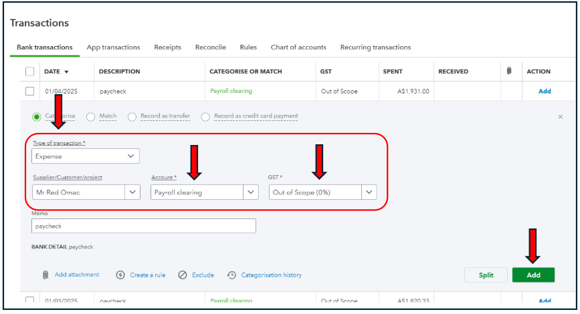The image size is (580, 314).
Task: Click the Create a rule link
Action: point(148,275)
